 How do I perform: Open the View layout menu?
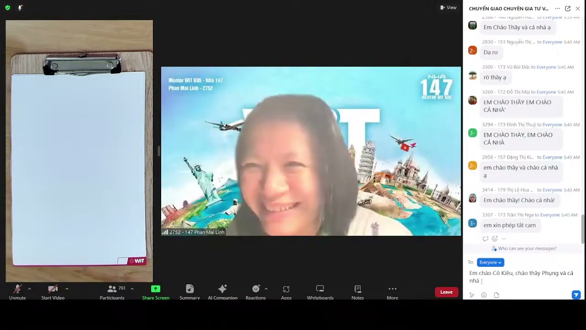448,7
